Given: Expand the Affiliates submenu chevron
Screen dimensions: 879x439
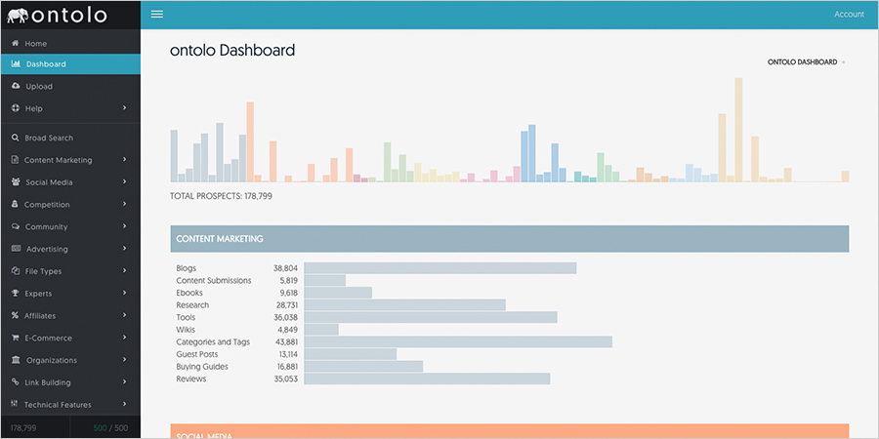Looking at the screenshot, I should (124, 315).
